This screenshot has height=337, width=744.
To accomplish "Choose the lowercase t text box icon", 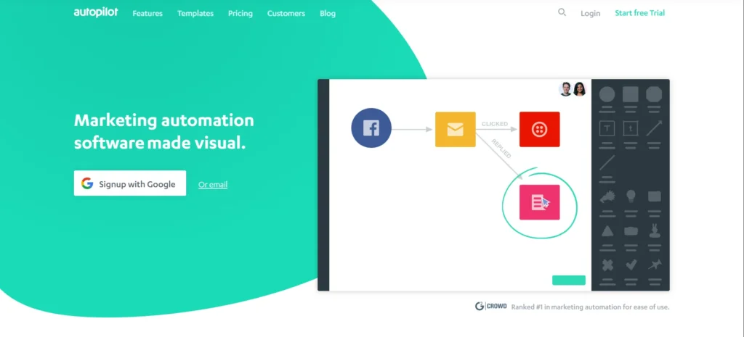I will [630, 128].
